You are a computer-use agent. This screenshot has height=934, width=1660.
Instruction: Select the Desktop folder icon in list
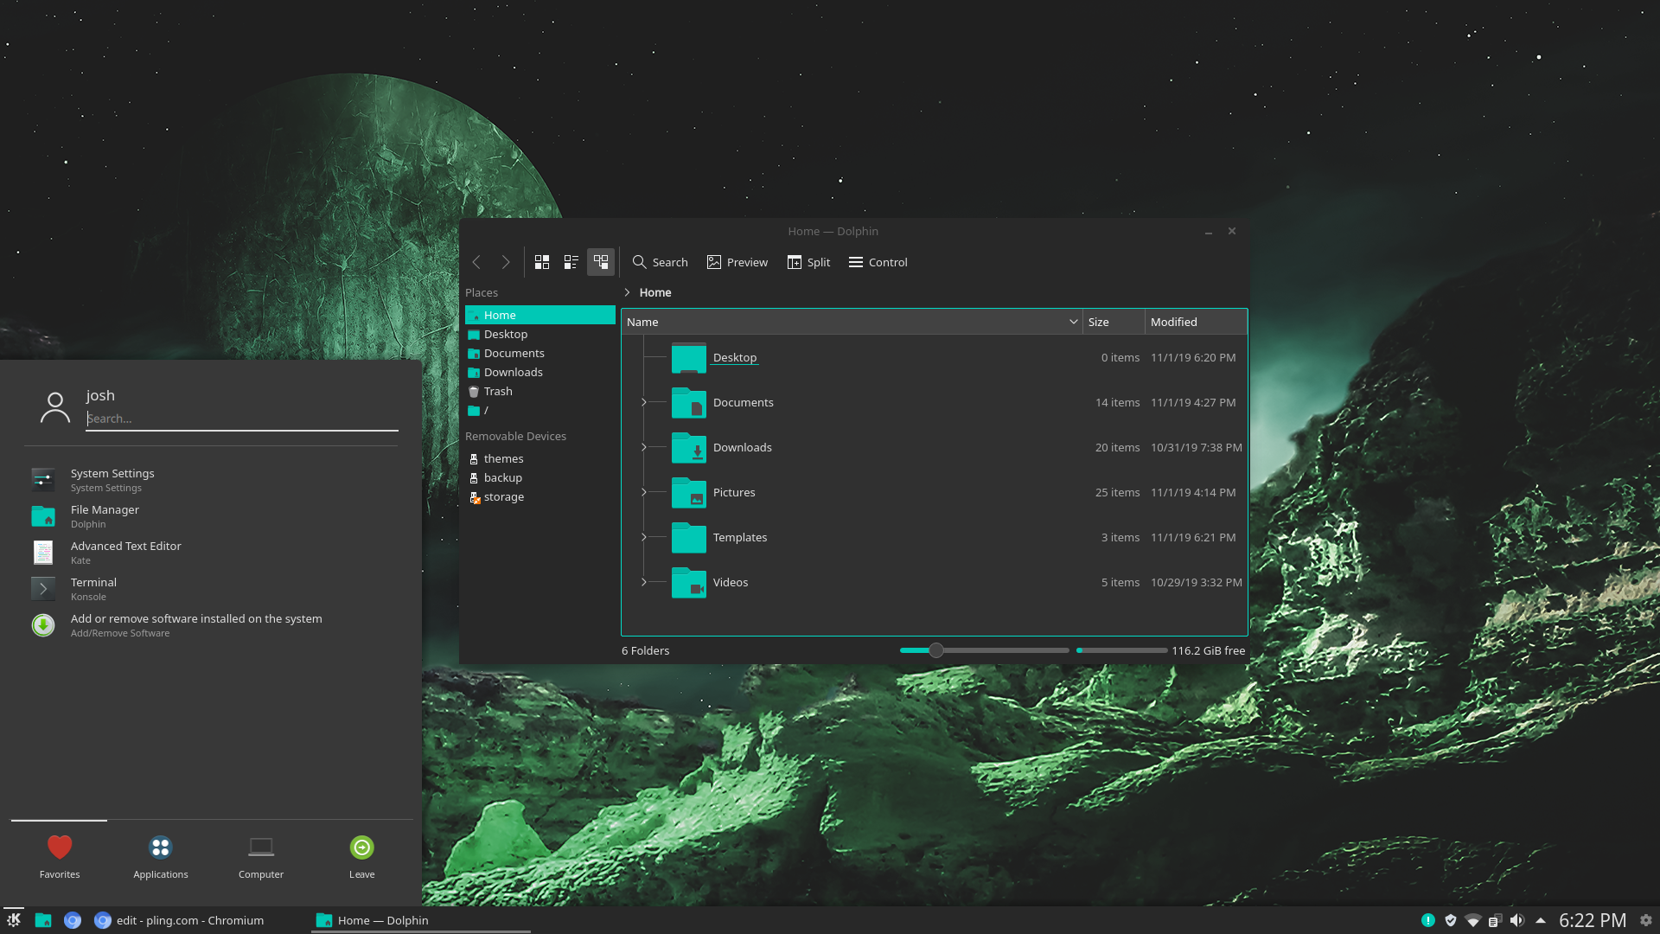tap(689, 357)
